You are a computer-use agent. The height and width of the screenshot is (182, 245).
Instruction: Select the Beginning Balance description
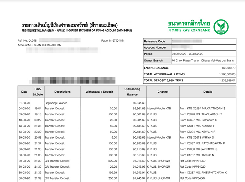[56, 103]
